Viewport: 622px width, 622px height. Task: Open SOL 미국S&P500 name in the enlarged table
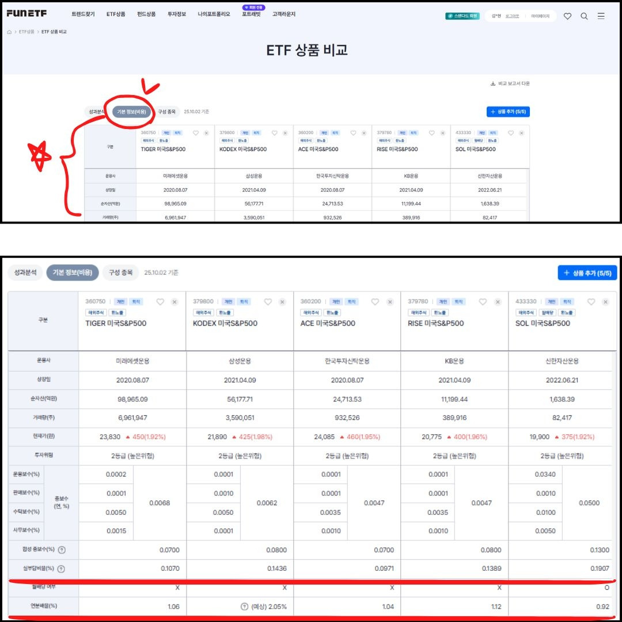pyautogui.click(x=543, y=323)
